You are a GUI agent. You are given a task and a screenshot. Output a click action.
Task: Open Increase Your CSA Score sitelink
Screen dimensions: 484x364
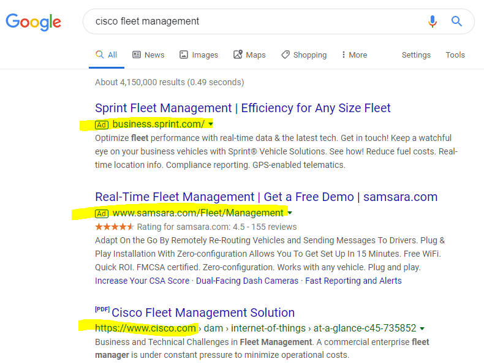point(142,281)
